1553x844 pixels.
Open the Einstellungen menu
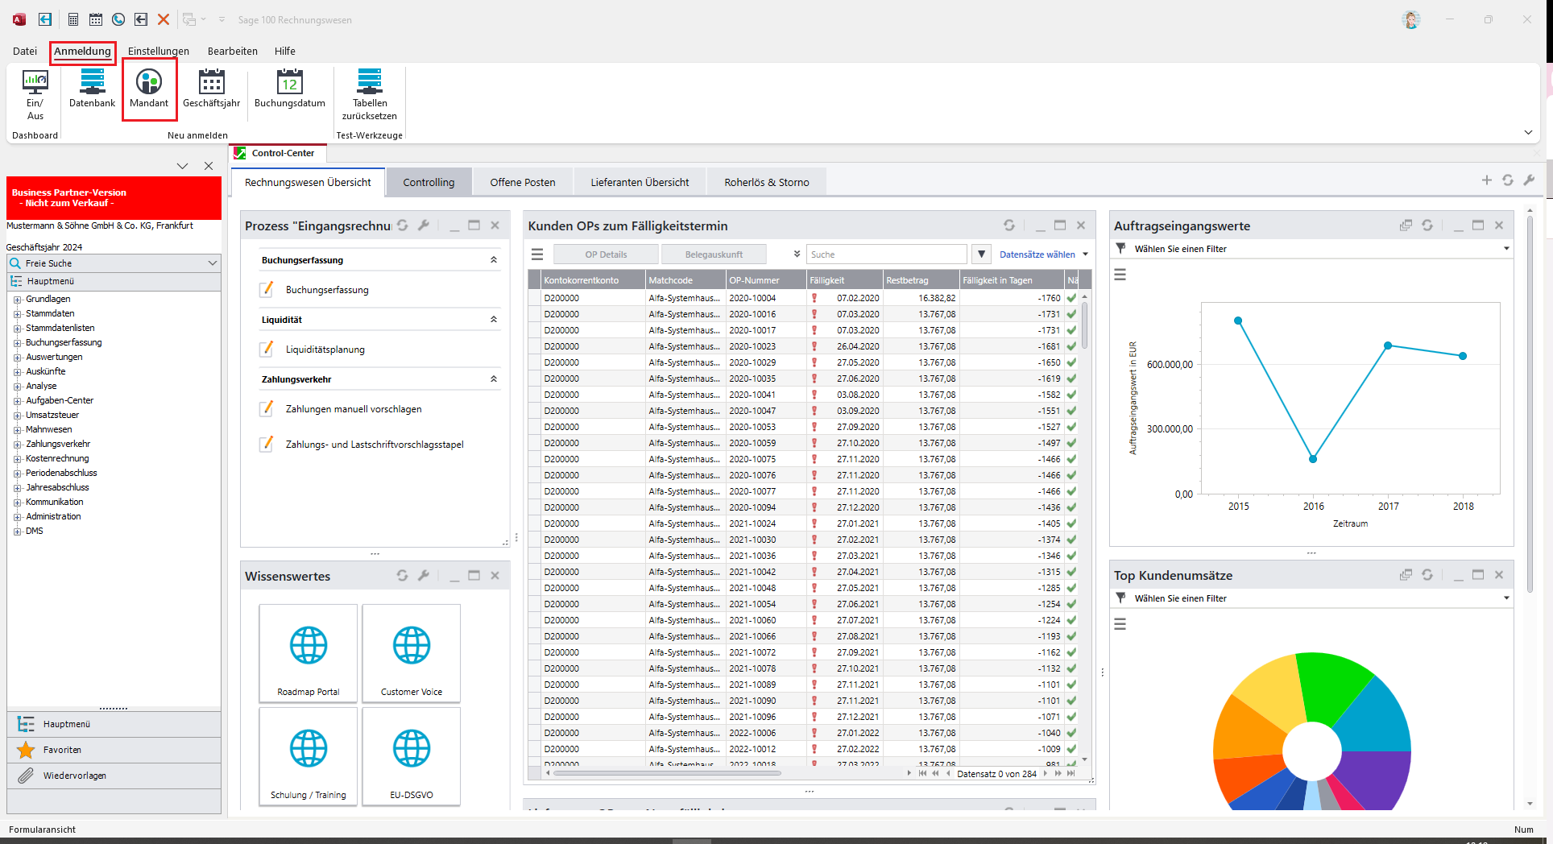(x=159, y=51)
